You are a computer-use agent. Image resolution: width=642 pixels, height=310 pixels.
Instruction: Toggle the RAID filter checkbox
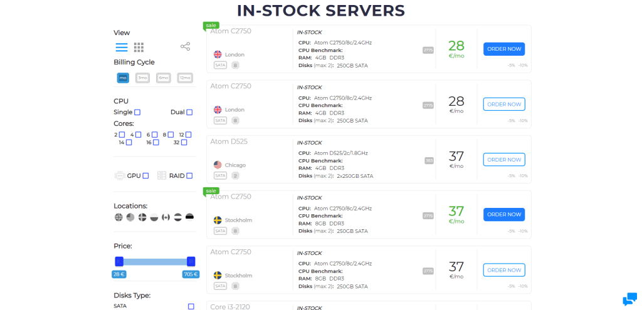[x=189, y=176]
